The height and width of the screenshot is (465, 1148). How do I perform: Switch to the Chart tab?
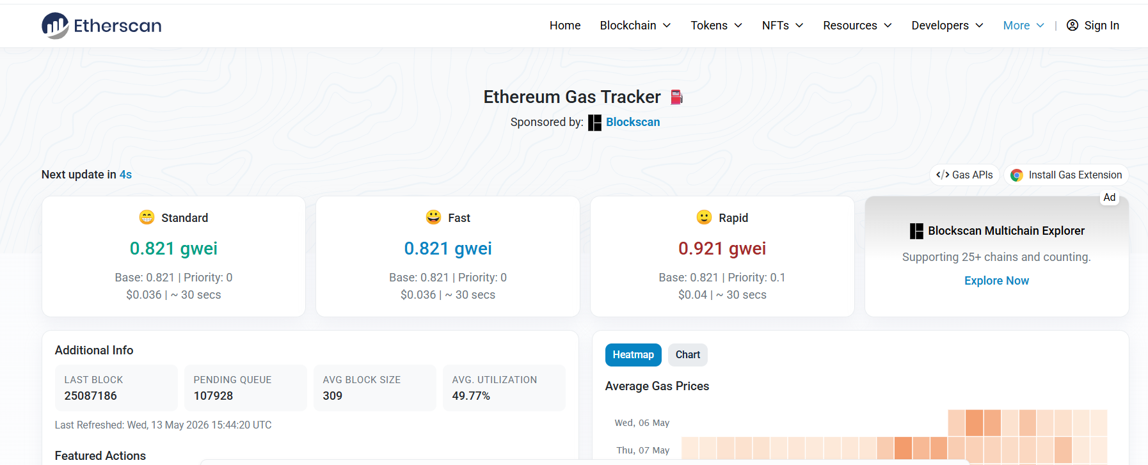688,355
